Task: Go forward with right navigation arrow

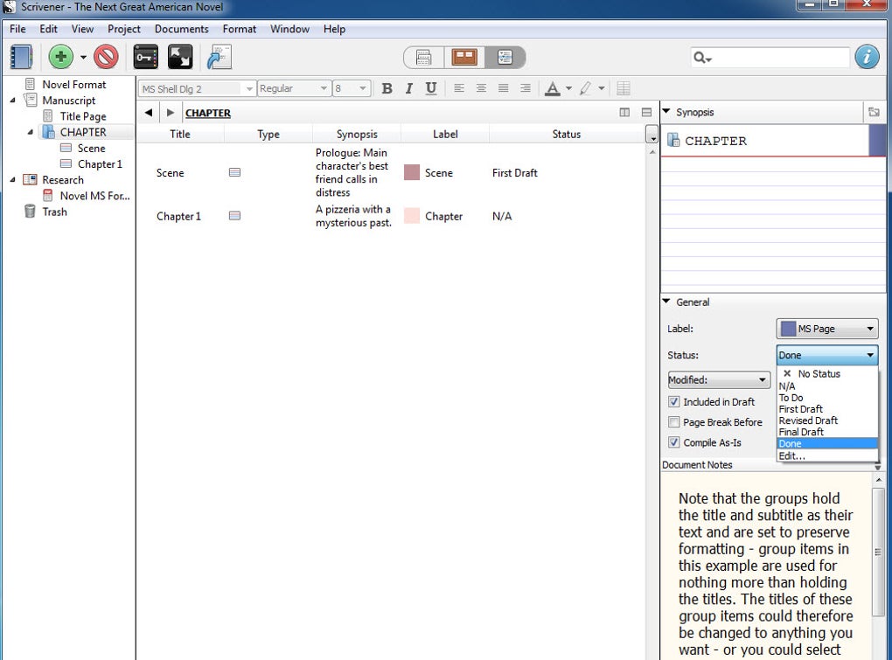Action: click(171, 113)
